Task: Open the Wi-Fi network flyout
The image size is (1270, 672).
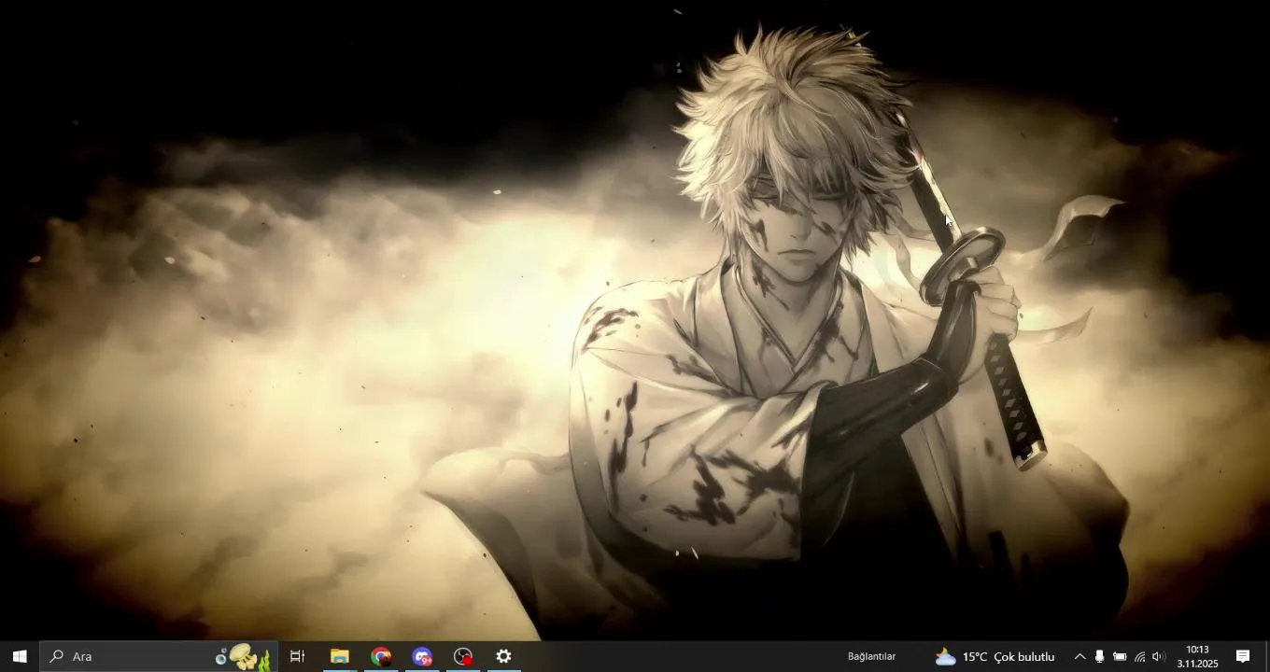Action: click(x=1139, y=656)
